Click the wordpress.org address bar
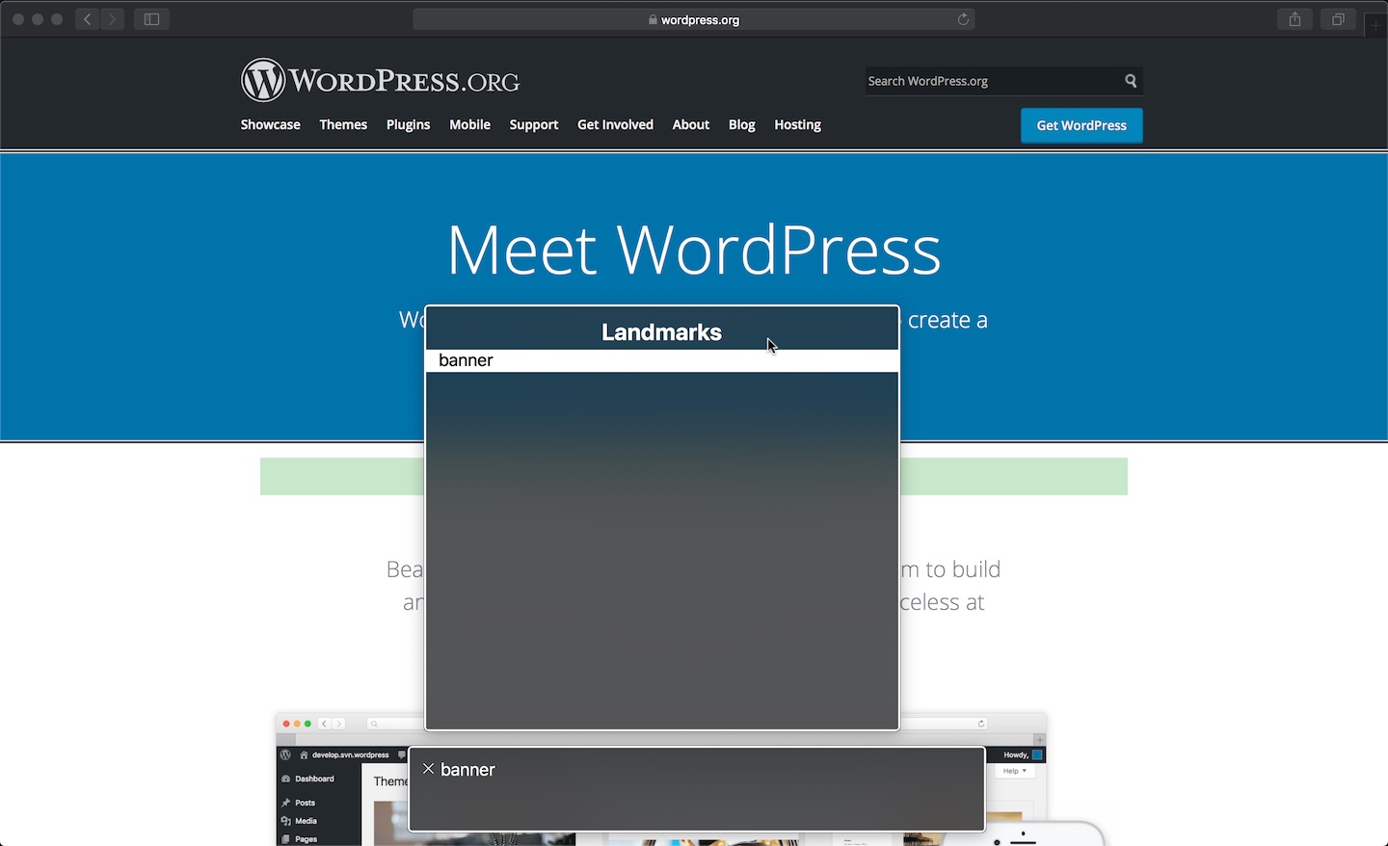 click(x=694, y=19)
